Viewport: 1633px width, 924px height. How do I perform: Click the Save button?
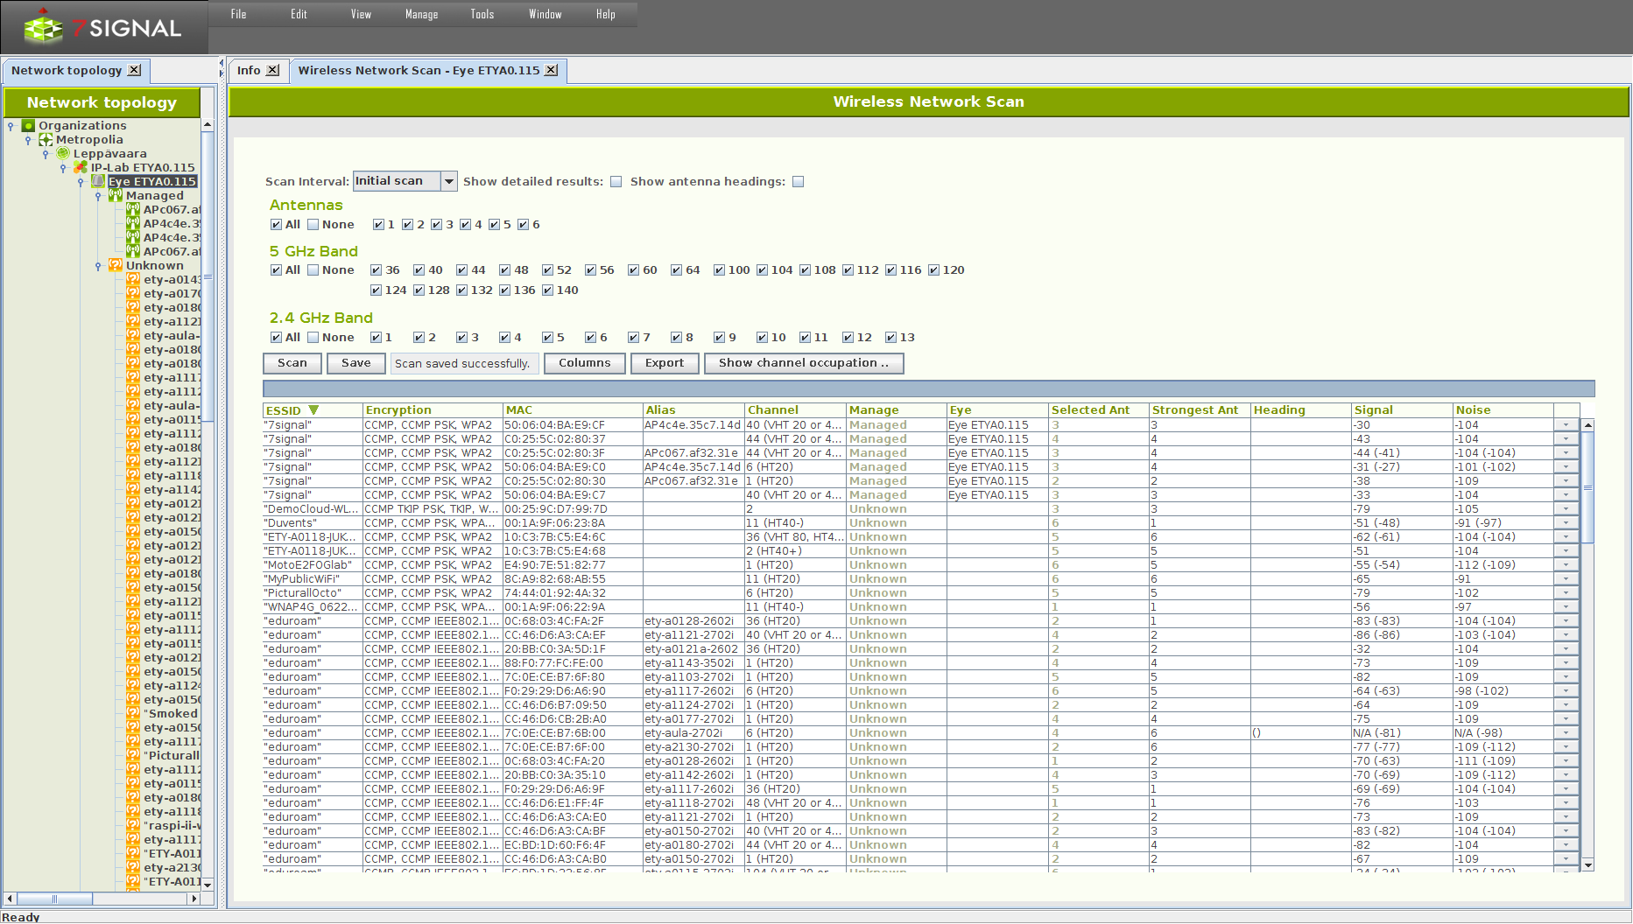tap(356, 363)
